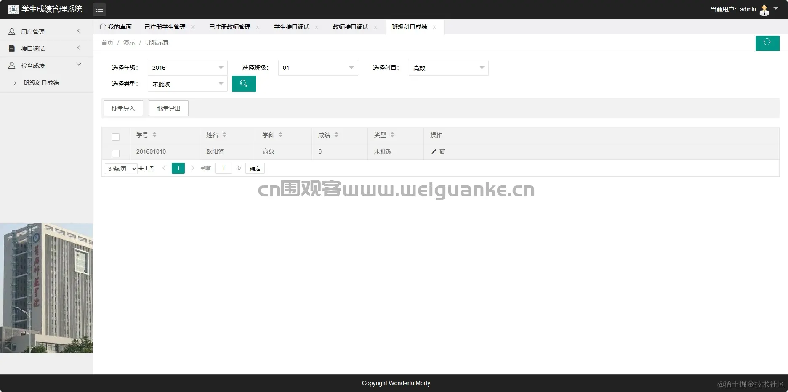The height and width of the screenshot is (392, 788).
Task: Click the 首页 breadcrumb link
Action: (107, 42)
